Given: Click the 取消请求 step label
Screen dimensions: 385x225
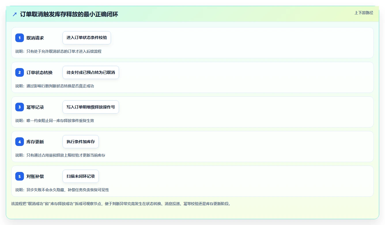Looking at the screenshot, I should pyautogui.click(x=35, y=38).
